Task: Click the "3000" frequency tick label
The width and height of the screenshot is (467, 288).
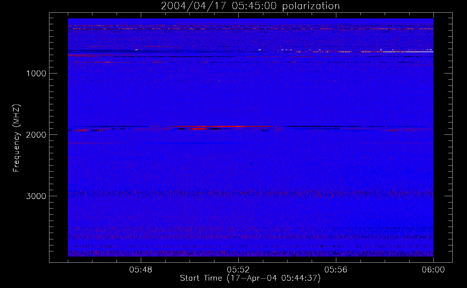Action: point(36,196)
